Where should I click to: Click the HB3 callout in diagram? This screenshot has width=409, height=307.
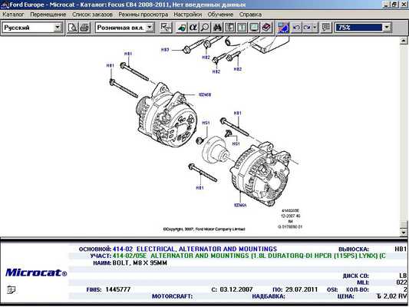(165, 50)
